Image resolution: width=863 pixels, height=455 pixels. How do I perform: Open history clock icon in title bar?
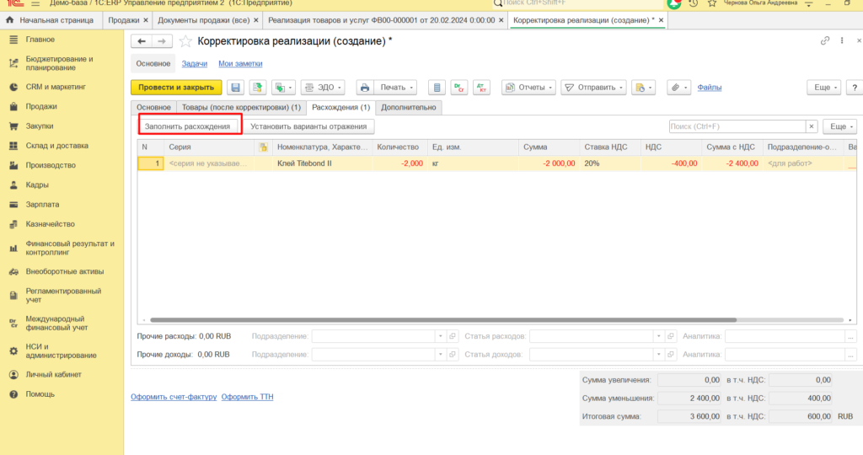(x=693, y=3)
